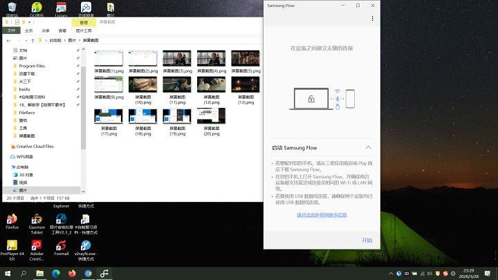Select the Program Files quick access folder
Screen dimensions: 498x280
[32, 66]
